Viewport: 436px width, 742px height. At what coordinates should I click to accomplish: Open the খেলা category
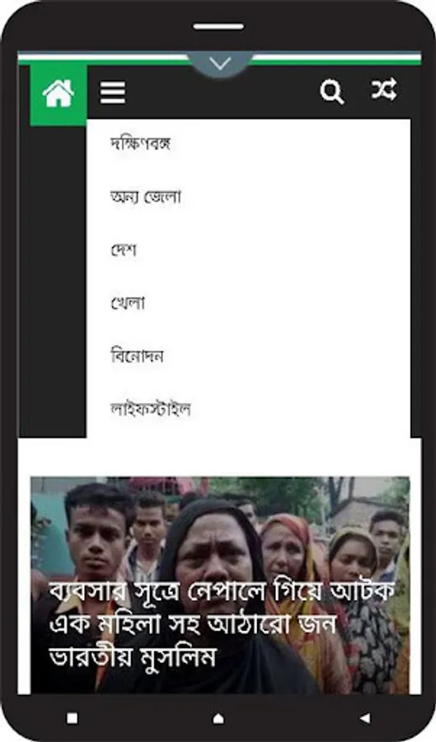pos(127,303)
